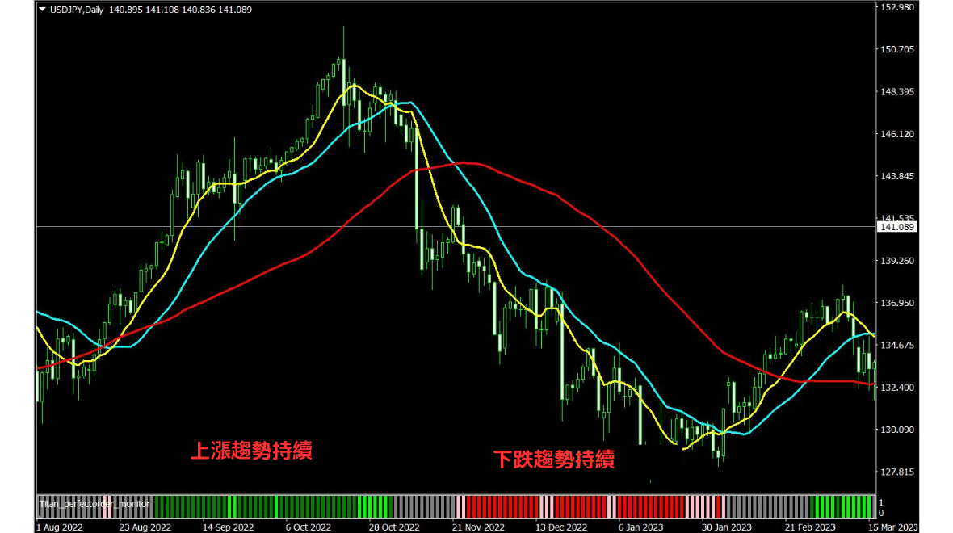
Task: Select the red 上漲趨勢持續 annotation text
Action: coord(251,451)
